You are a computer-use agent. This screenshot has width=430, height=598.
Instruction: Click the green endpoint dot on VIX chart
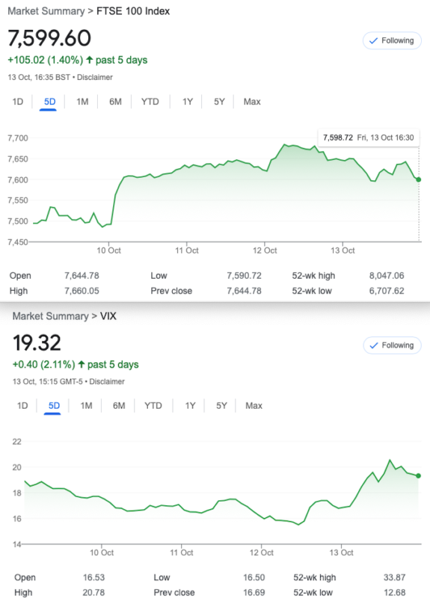[419, 475]
